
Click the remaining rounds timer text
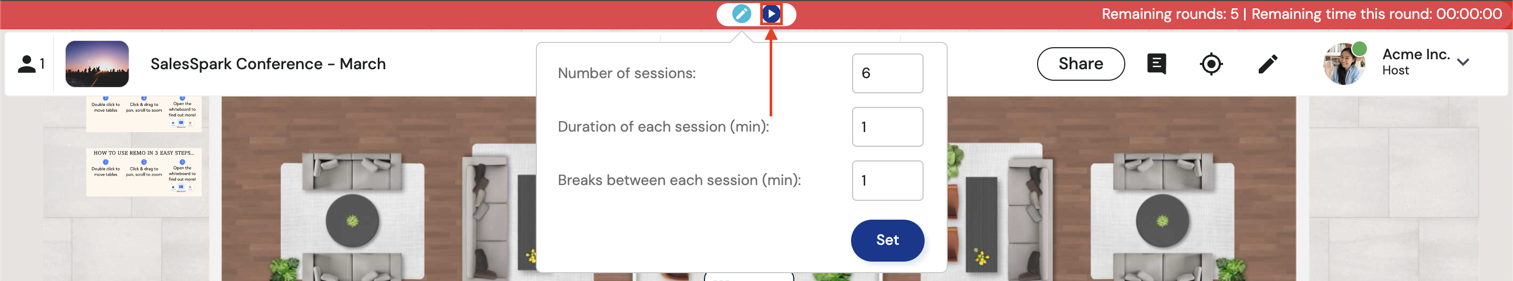click(x=1301, y=14)
